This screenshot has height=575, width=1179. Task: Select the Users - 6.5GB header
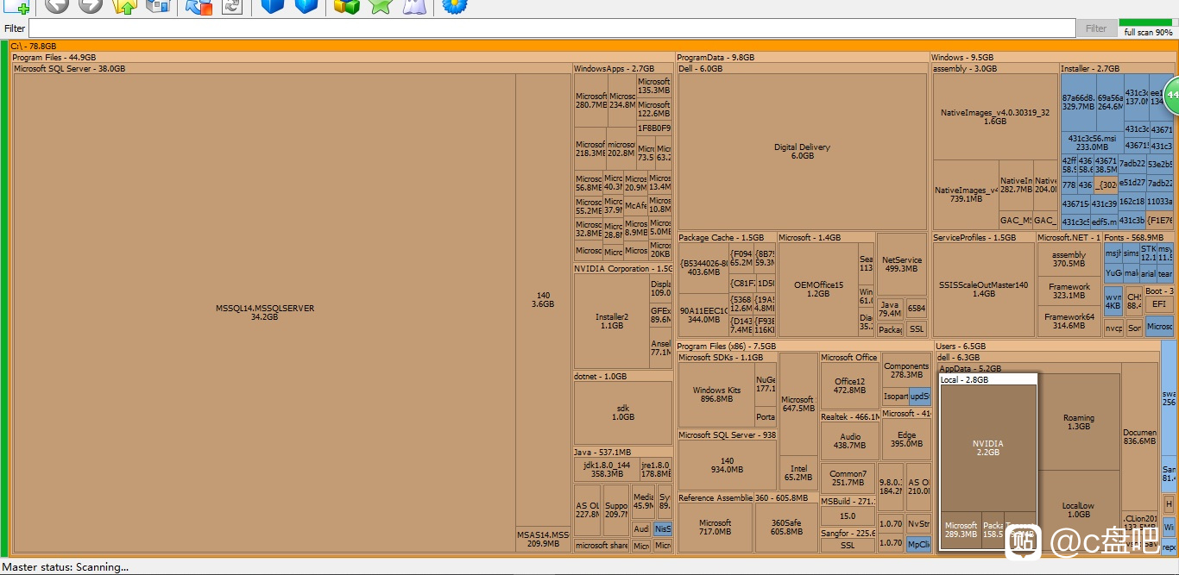pyautogui.click(x=1047, y=347)
